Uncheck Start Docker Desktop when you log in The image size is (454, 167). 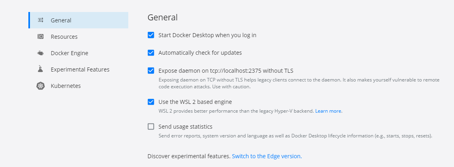click(x=151, y=35)
